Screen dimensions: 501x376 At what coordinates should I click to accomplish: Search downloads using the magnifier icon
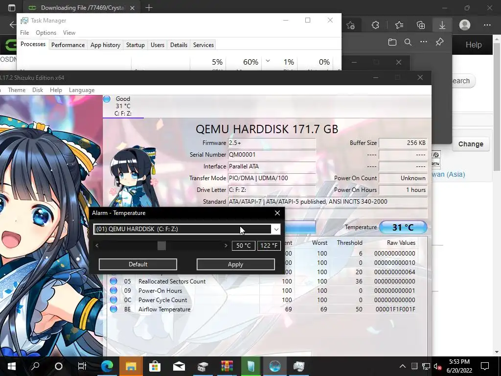(408, 42)
